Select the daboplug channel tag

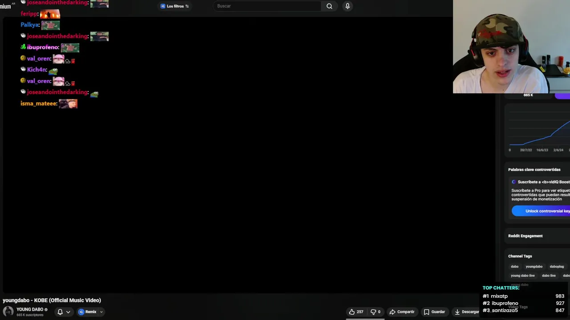point(557,267)
